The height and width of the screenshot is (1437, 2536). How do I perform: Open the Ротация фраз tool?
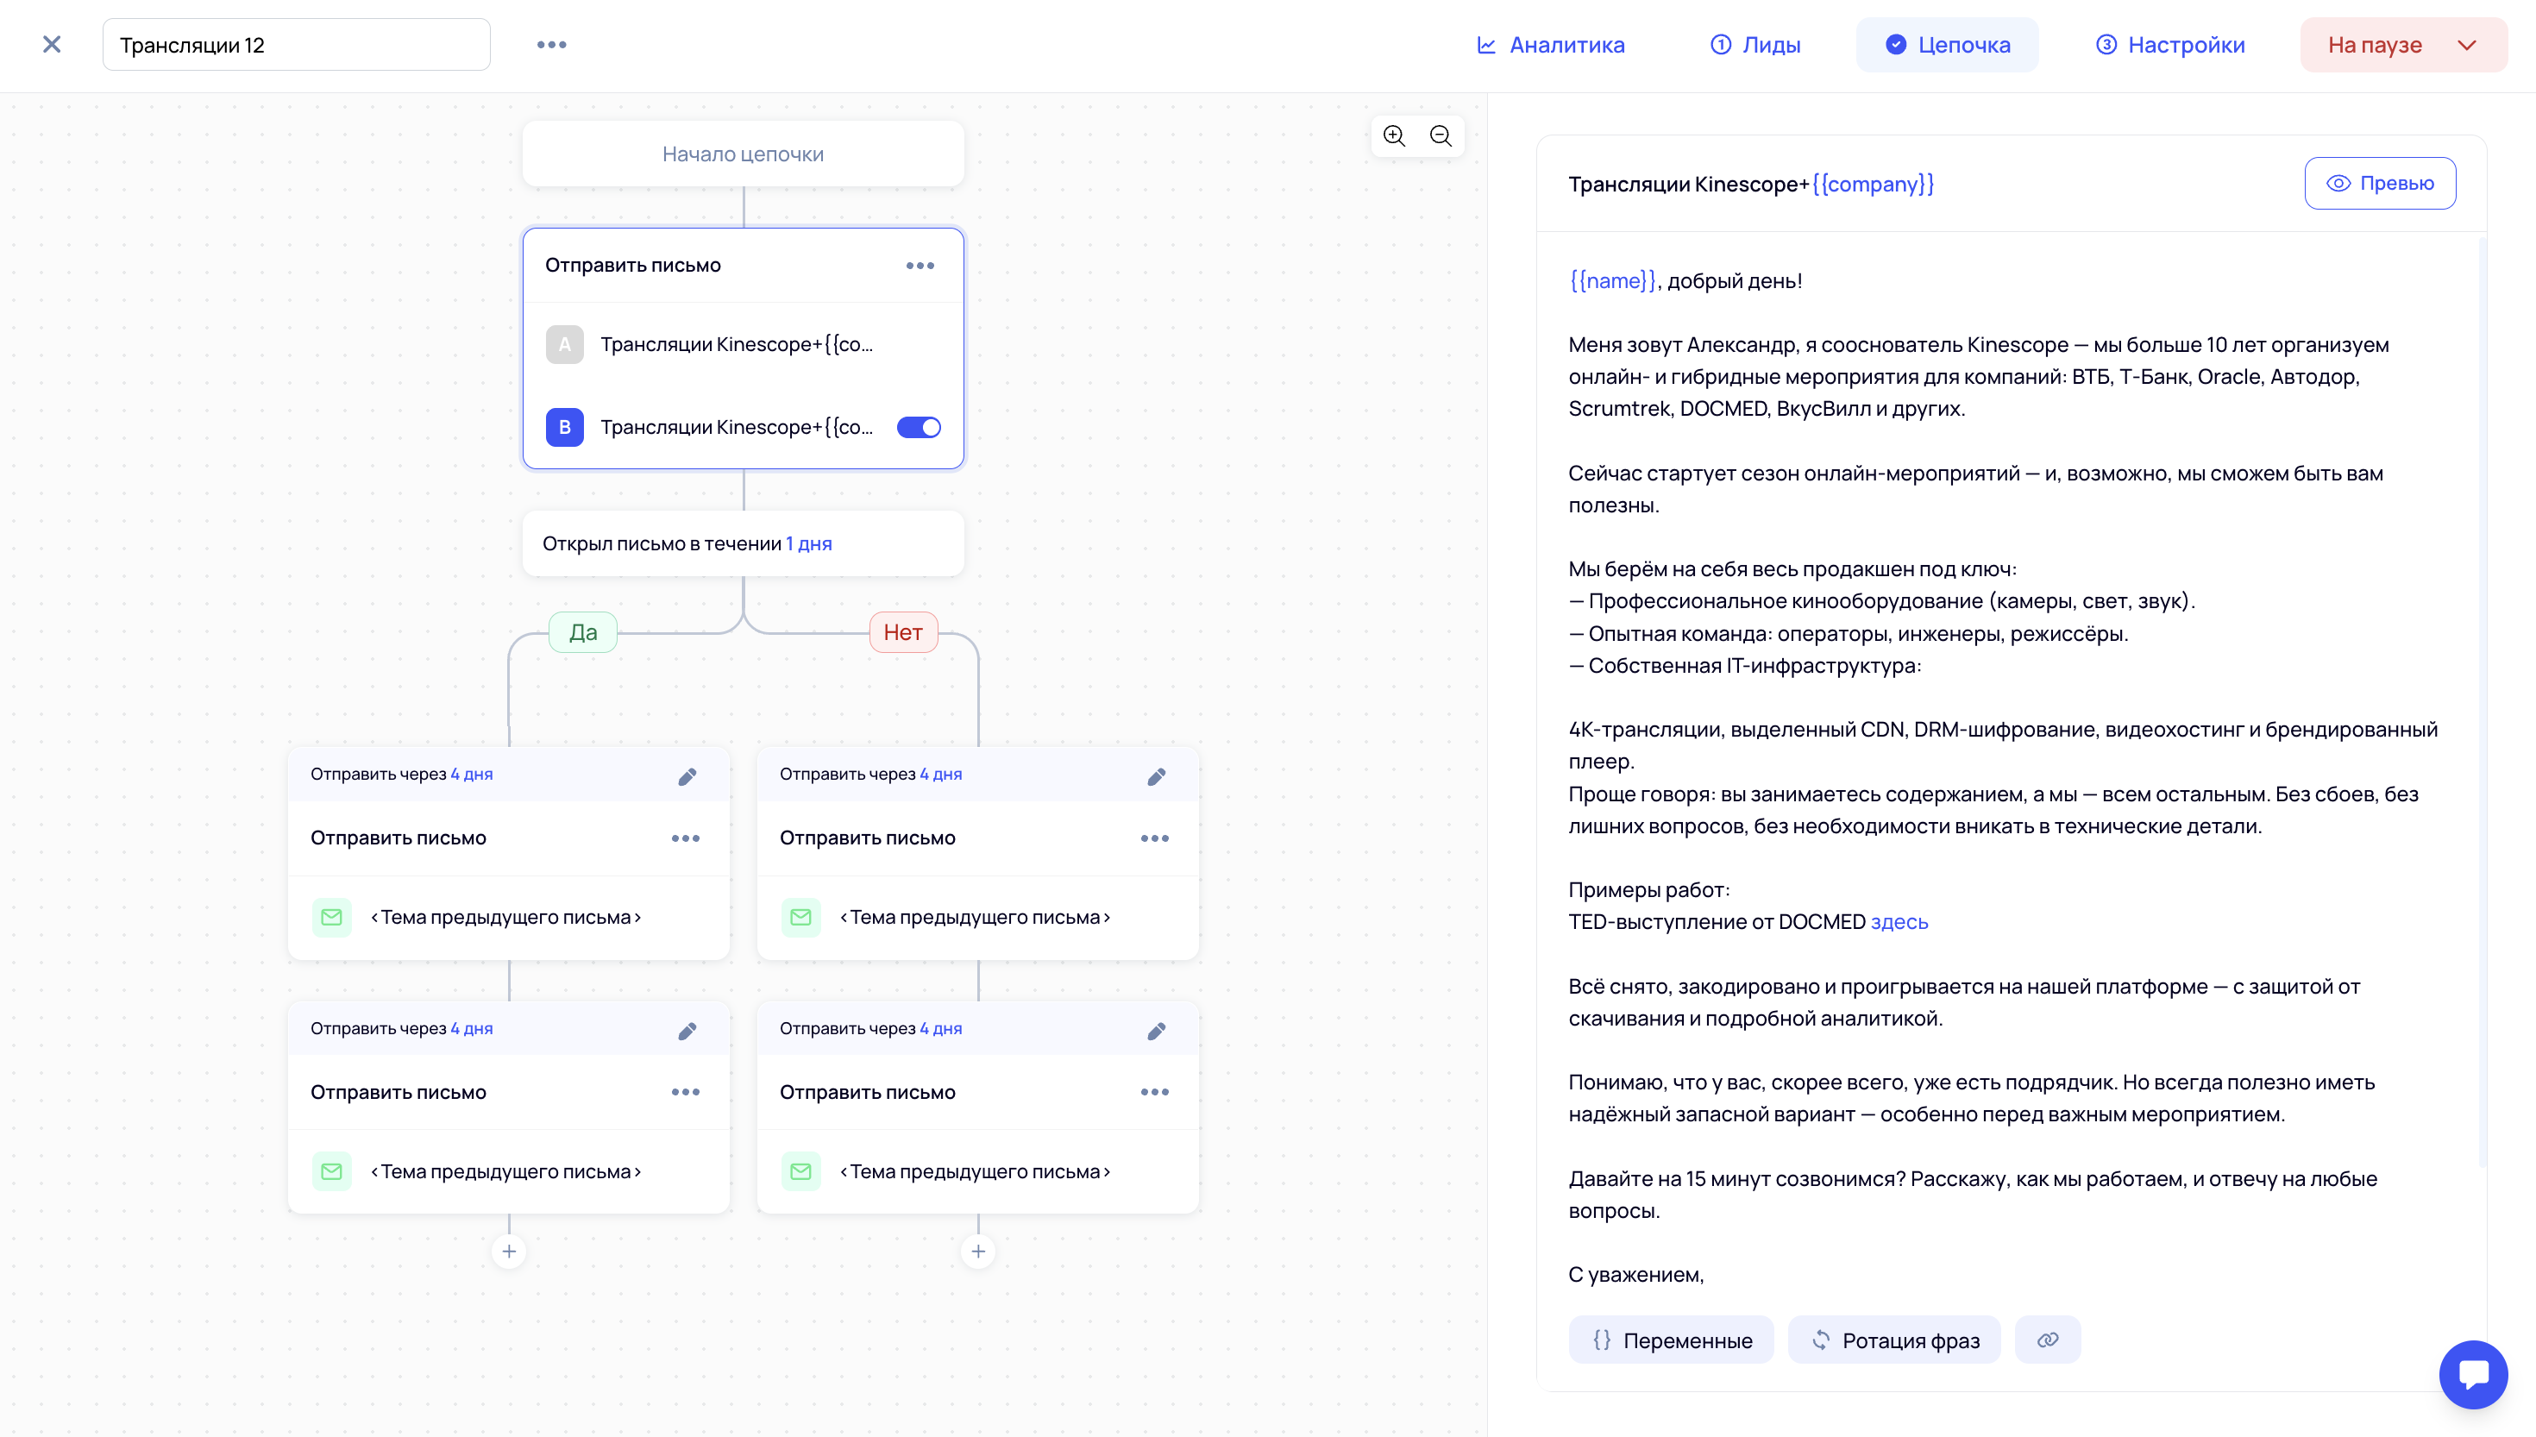pos(1894,1340)
